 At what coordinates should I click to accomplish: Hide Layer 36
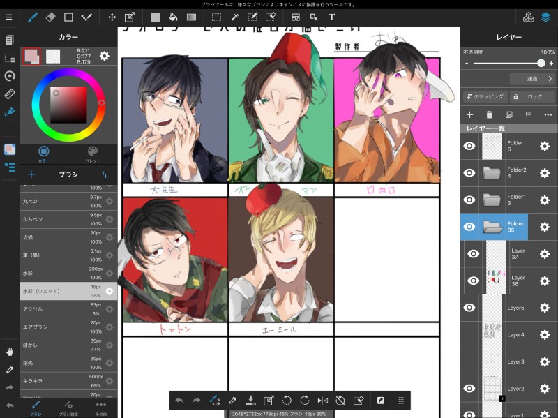tap(473, 281)
